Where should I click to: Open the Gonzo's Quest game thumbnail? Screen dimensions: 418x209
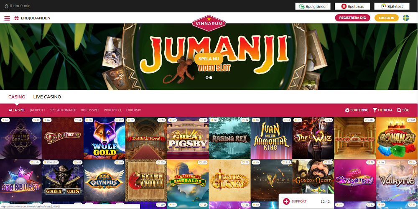[313, 181]
